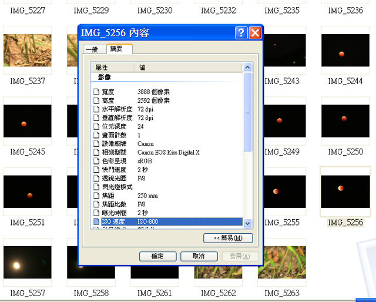Viewport: 376px width, 302px height.
Task: Select the 250 mm value
Action: (147, 196)
